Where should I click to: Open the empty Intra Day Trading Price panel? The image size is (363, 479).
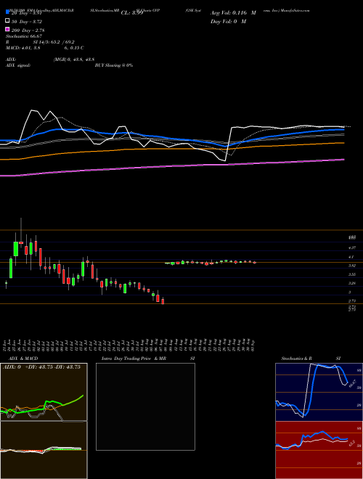coord(145,406)
